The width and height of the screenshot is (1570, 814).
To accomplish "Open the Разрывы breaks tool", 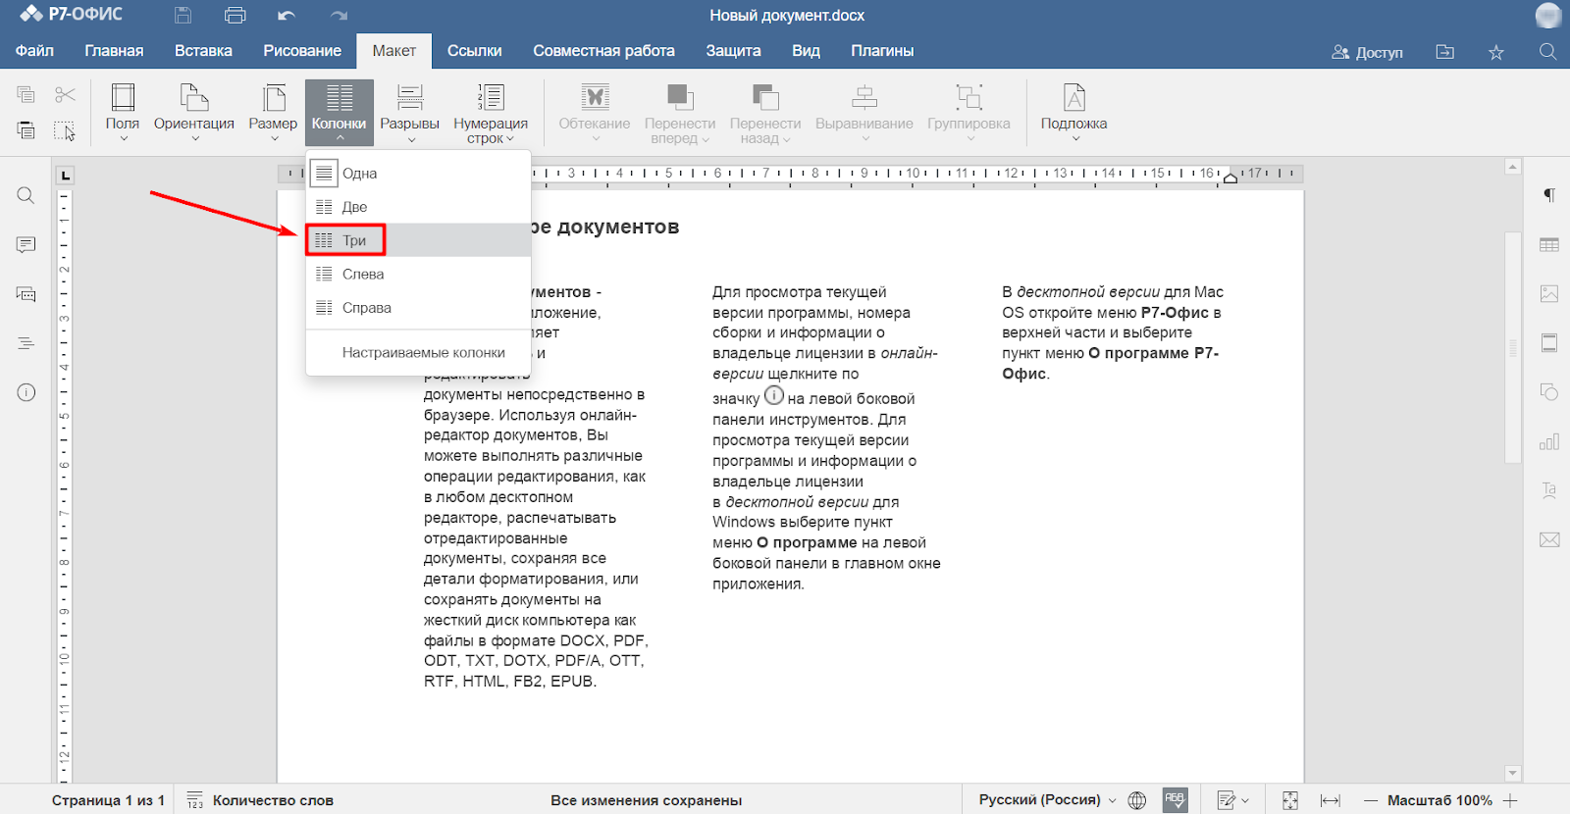I will pyautogui.click(x=409, y=112).
